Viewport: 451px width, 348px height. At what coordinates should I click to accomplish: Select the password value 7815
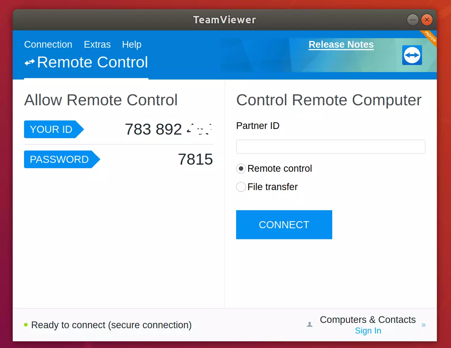[x=195, y=159]
